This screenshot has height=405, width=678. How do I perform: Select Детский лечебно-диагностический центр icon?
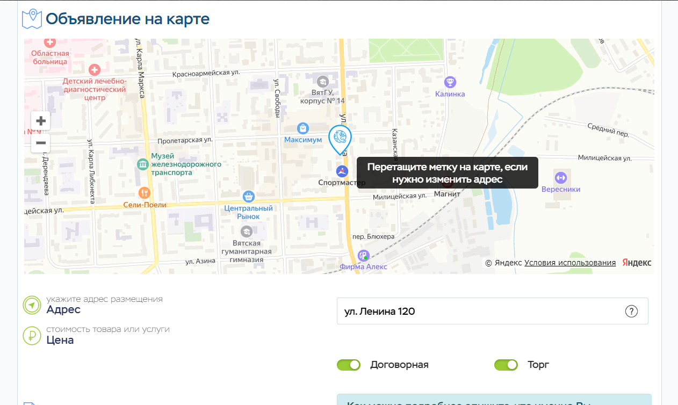[95, 70]
